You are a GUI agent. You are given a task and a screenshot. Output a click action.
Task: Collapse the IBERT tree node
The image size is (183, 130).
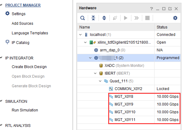coord(95,73)
